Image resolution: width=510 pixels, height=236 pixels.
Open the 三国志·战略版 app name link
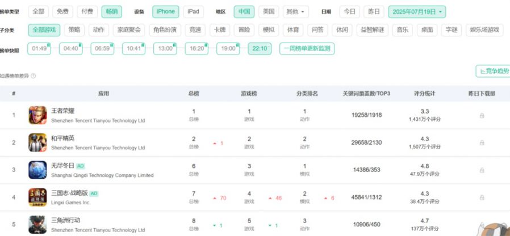point(70,193)
